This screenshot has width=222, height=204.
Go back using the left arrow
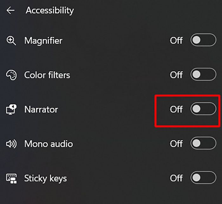(10, 10)
